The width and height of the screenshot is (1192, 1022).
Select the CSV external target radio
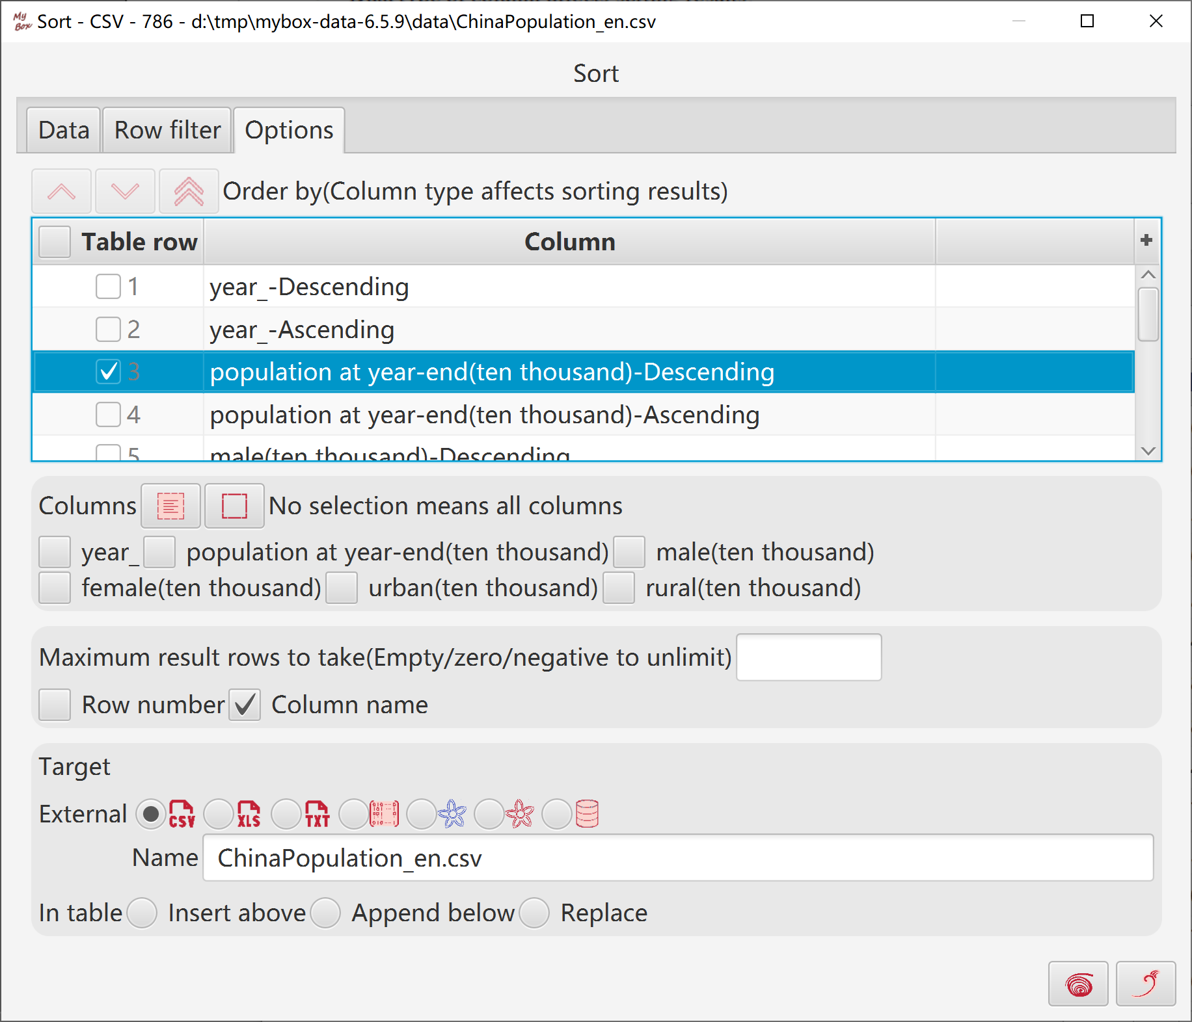tap(151, 814)
